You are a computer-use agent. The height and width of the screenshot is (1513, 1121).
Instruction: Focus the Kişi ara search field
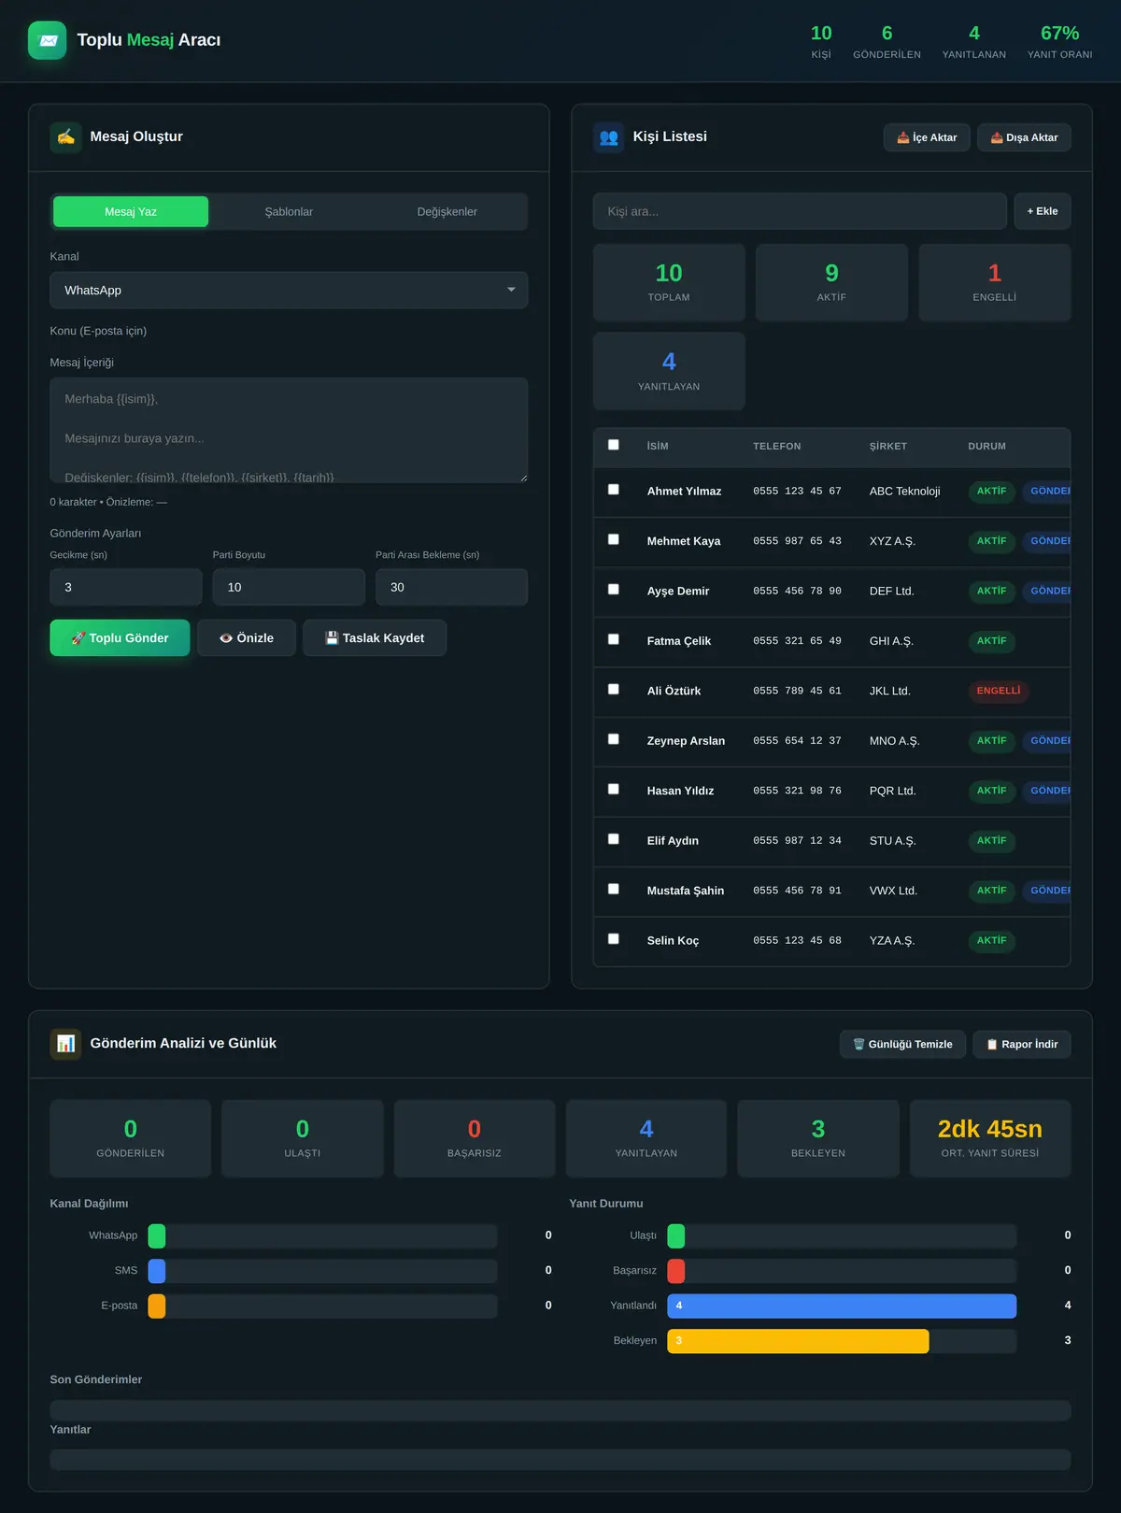click(x=800, y=211)
